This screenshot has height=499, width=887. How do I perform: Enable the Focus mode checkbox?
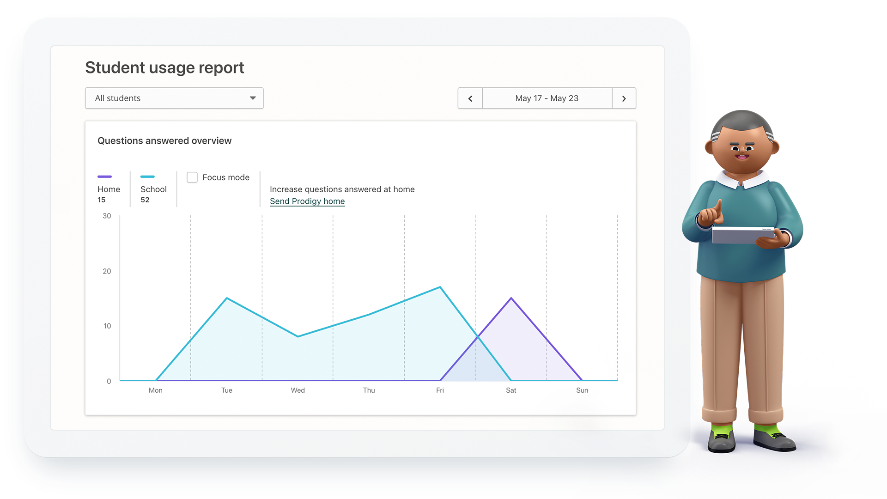pyautogui.click(x=192, y=177)
